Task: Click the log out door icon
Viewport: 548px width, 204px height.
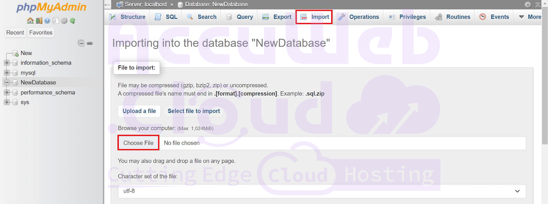Action: coord(39,21)
